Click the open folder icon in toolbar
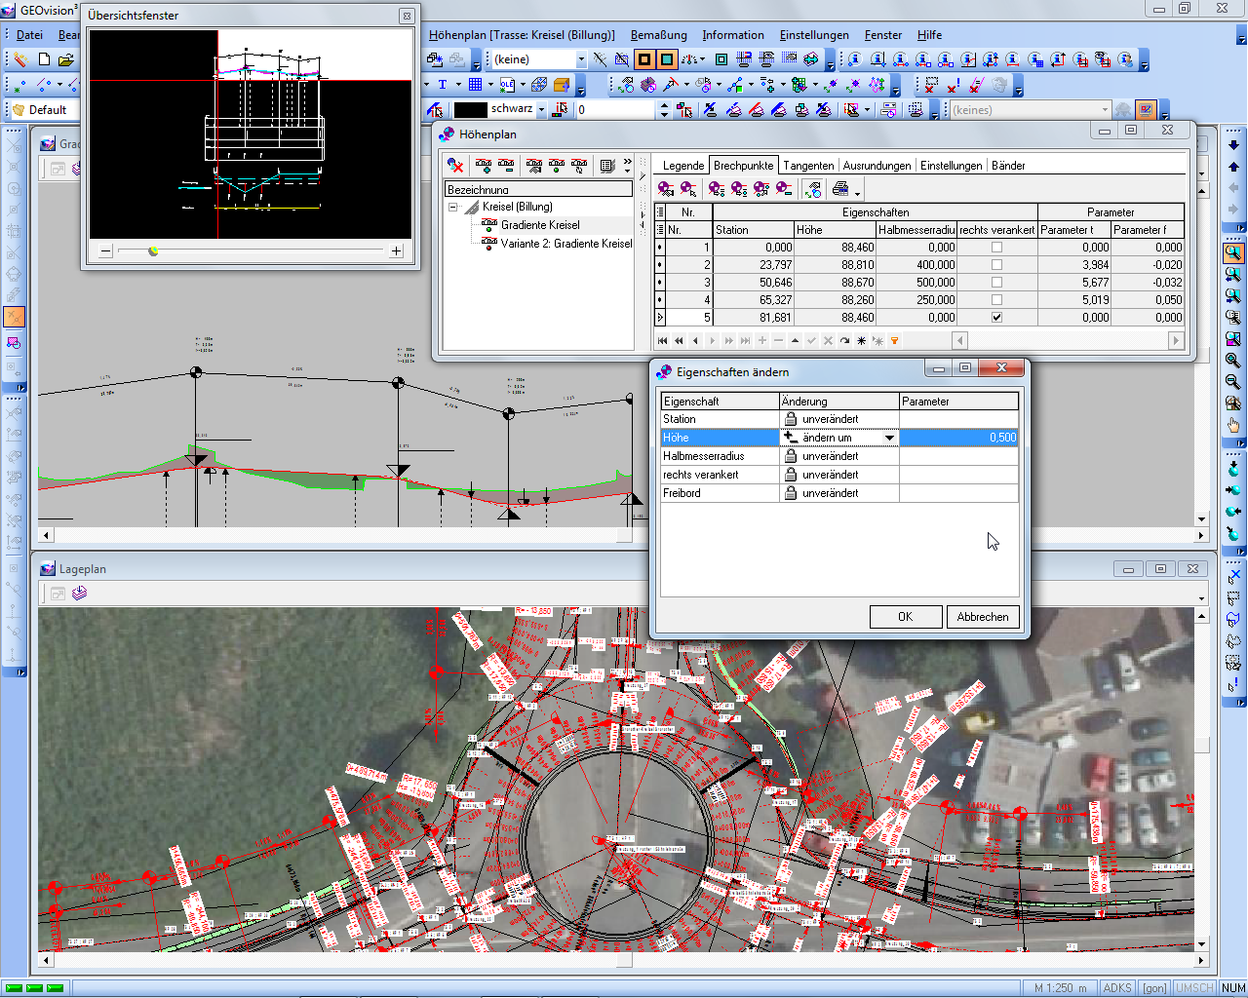This screenshot has height=998, width=1248. pos(66,59)
